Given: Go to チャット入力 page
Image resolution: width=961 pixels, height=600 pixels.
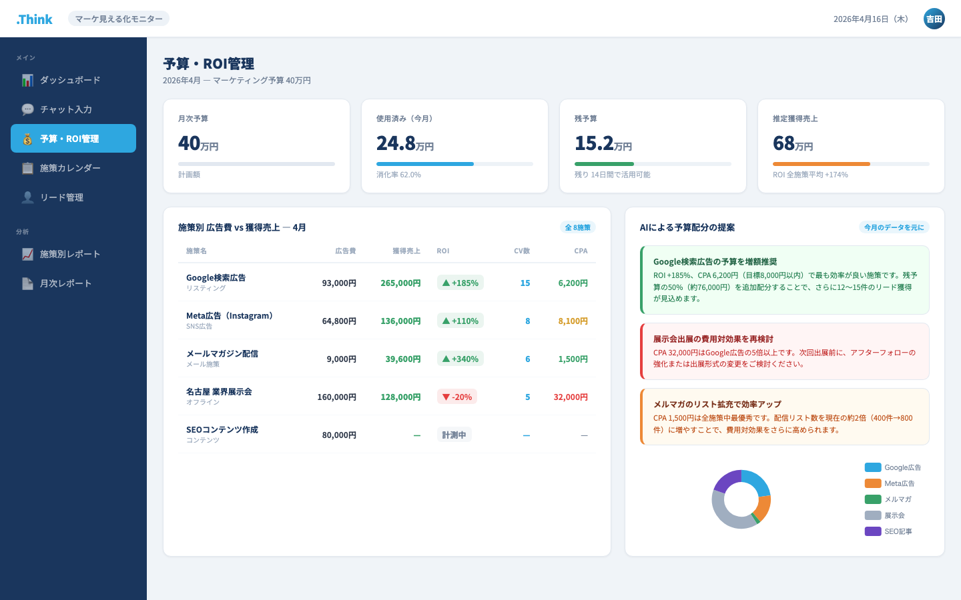Looking at the screenshot, I should click(x=73, y=109).
